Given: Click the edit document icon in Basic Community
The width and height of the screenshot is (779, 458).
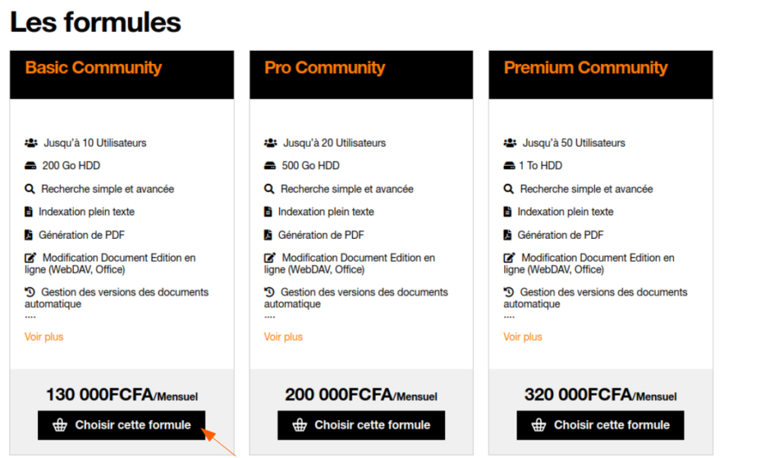Looking at the screenshot, I should [30, 257].
